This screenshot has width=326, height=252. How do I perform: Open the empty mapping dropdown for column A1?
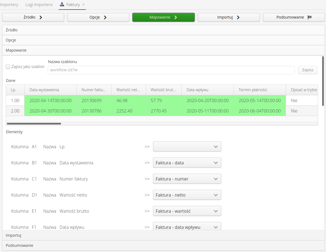[187, 147]
